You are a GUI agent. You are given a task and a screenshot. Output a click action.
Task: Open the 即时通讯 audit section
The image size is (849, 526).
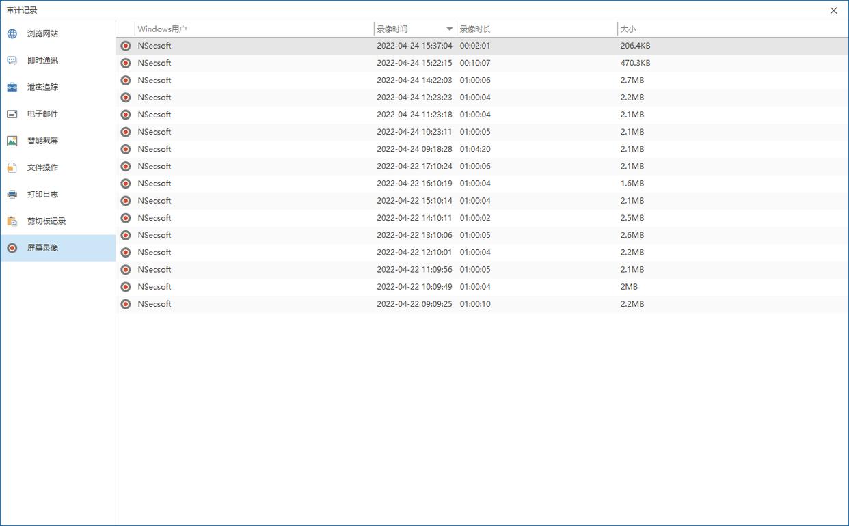tap(43, 60)
